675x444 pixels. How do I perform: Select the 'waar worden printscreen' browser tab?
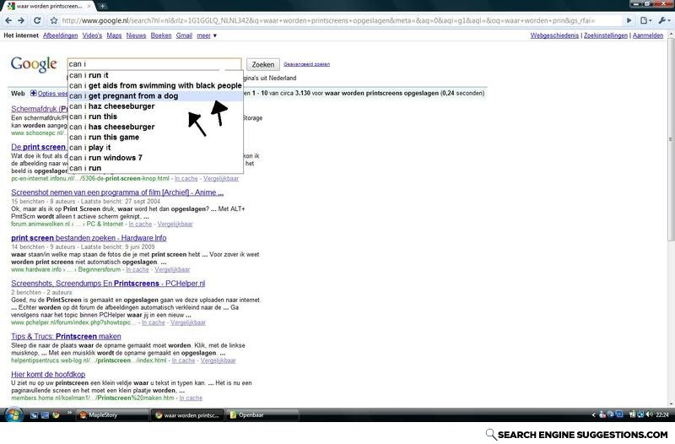[47, 6]
